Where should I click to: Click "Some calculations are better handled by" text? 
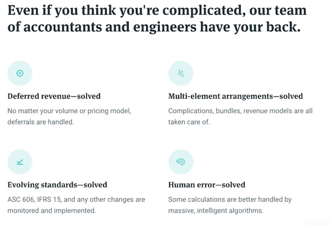pos(230,200)
